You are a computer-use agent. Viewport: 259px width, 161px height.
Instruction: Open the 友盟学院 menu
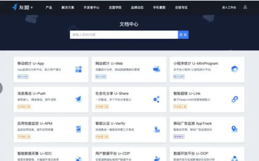coord(115,7)
